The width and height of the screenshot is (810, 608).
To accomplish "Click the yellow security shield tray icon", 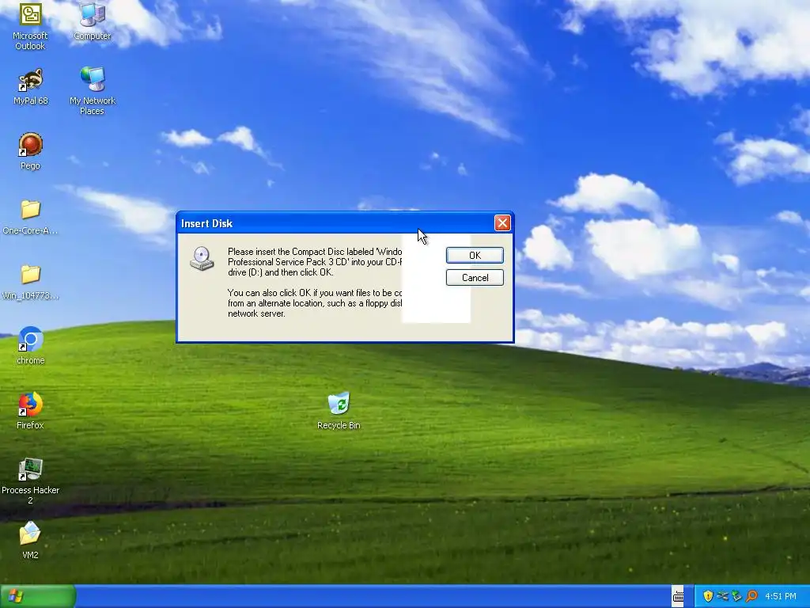I will click(708, 596).
